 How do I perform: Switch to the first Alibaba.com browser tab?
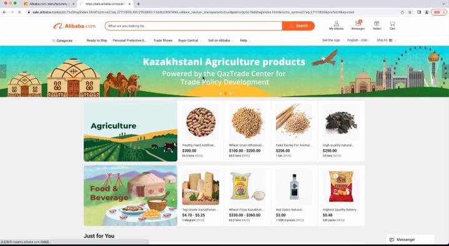point(49,4)
